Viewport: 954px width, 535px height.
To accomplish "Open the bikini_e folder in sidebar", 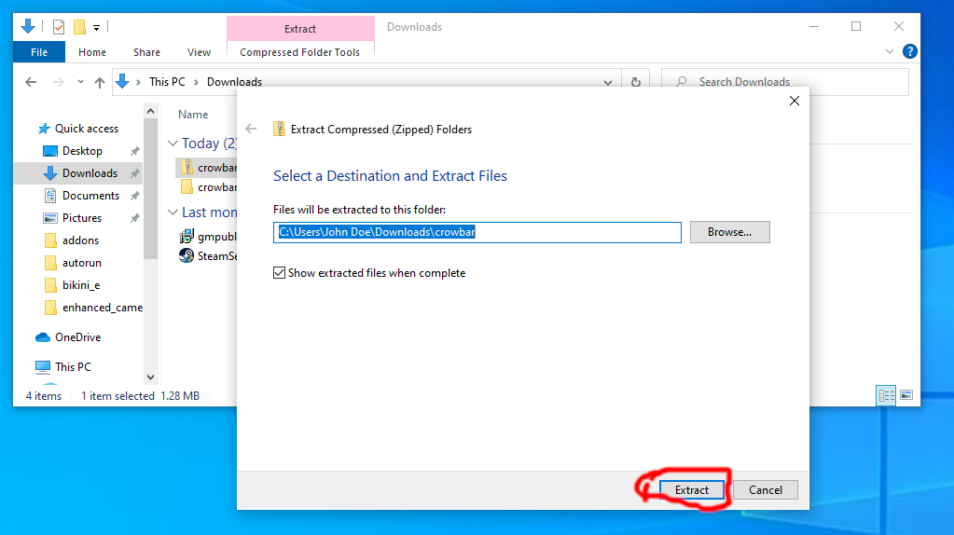I will coord(81,285).
